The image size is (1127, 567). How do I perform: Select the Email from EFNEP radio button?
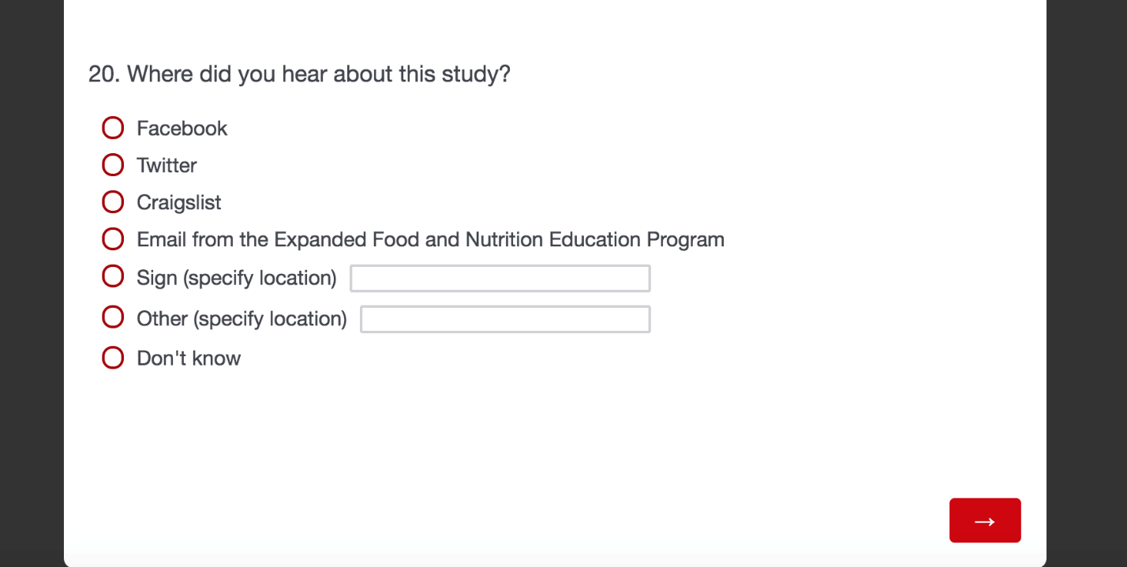pyautogui.click(x=113, y=238)
